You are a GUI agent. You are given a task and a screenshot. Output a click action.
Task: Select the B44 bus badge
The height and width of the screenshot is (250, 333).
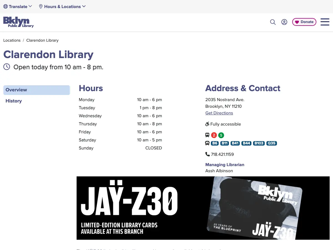point(246,143)
